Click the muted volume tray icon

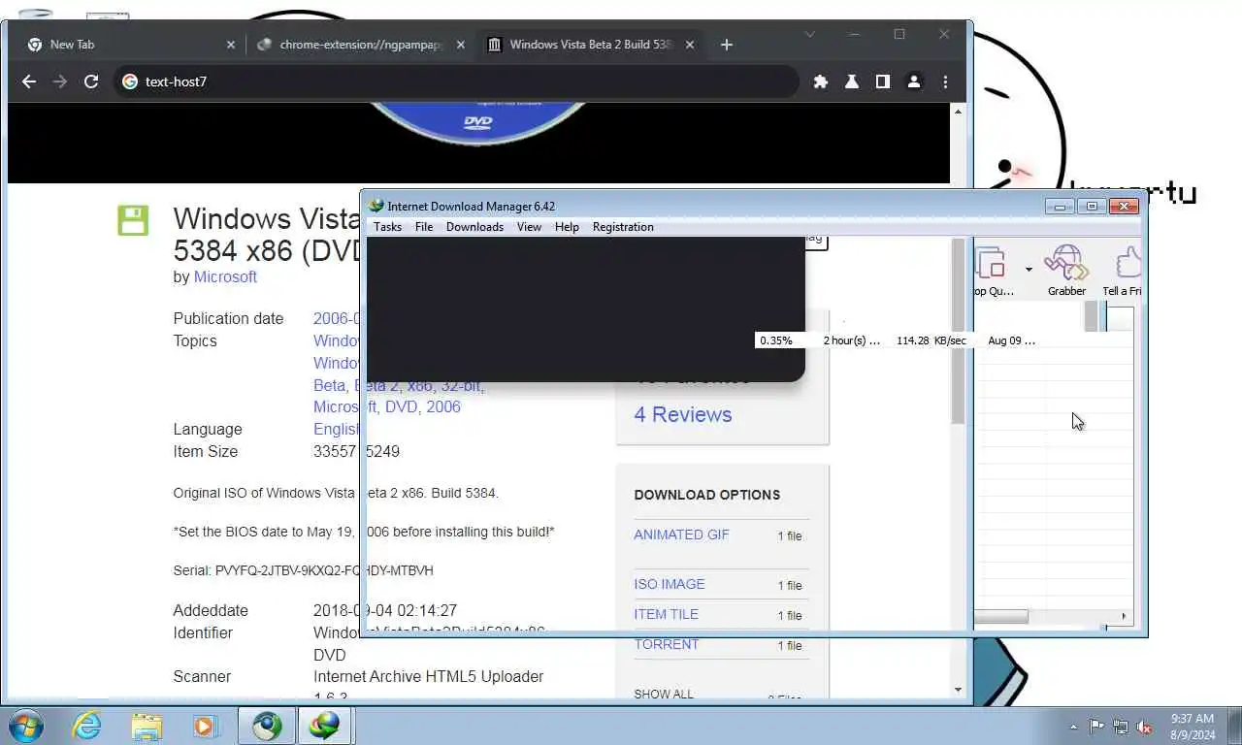pyautogui.click(x=1144, y=727)
